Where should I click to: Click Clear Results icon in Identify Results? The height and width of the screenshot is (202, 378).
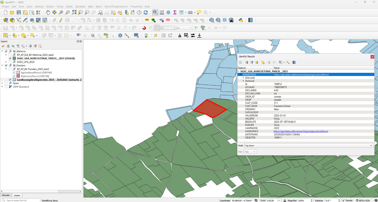(263, 62)
